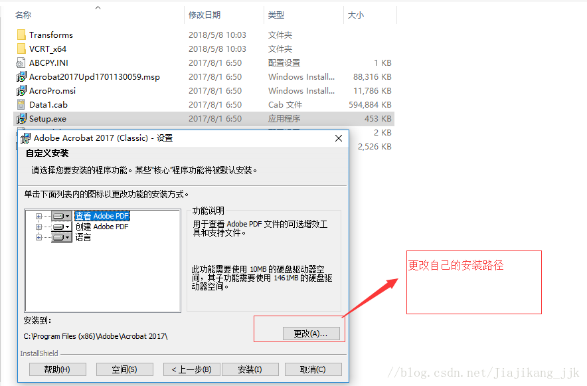587x386 pixels.
Task: Start installation with 安装(I) button
Action: pyautogui.click(x=250, y=369)
